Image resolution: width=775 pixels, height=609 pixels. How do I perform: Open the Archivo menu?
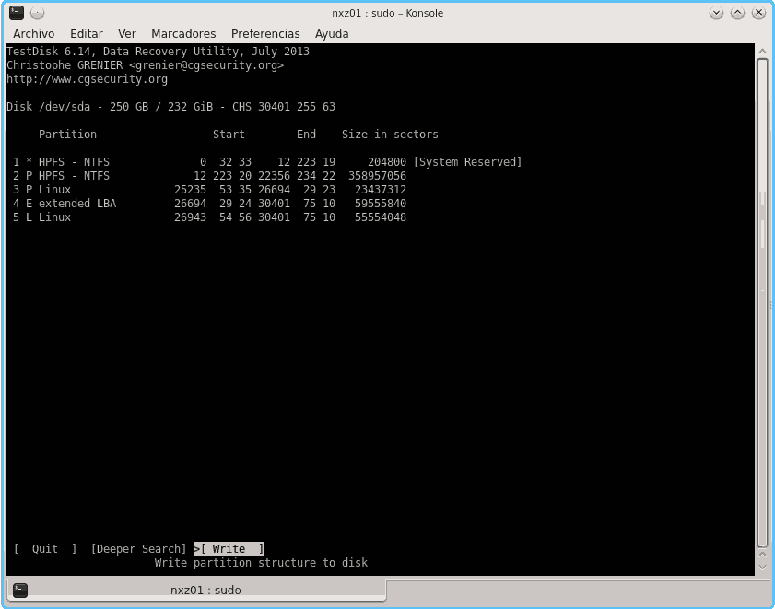pos(33,33)
